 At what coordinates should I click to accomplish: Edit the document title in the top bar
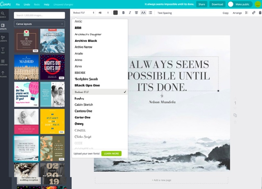pyautogui.click(x=169, y=4)
